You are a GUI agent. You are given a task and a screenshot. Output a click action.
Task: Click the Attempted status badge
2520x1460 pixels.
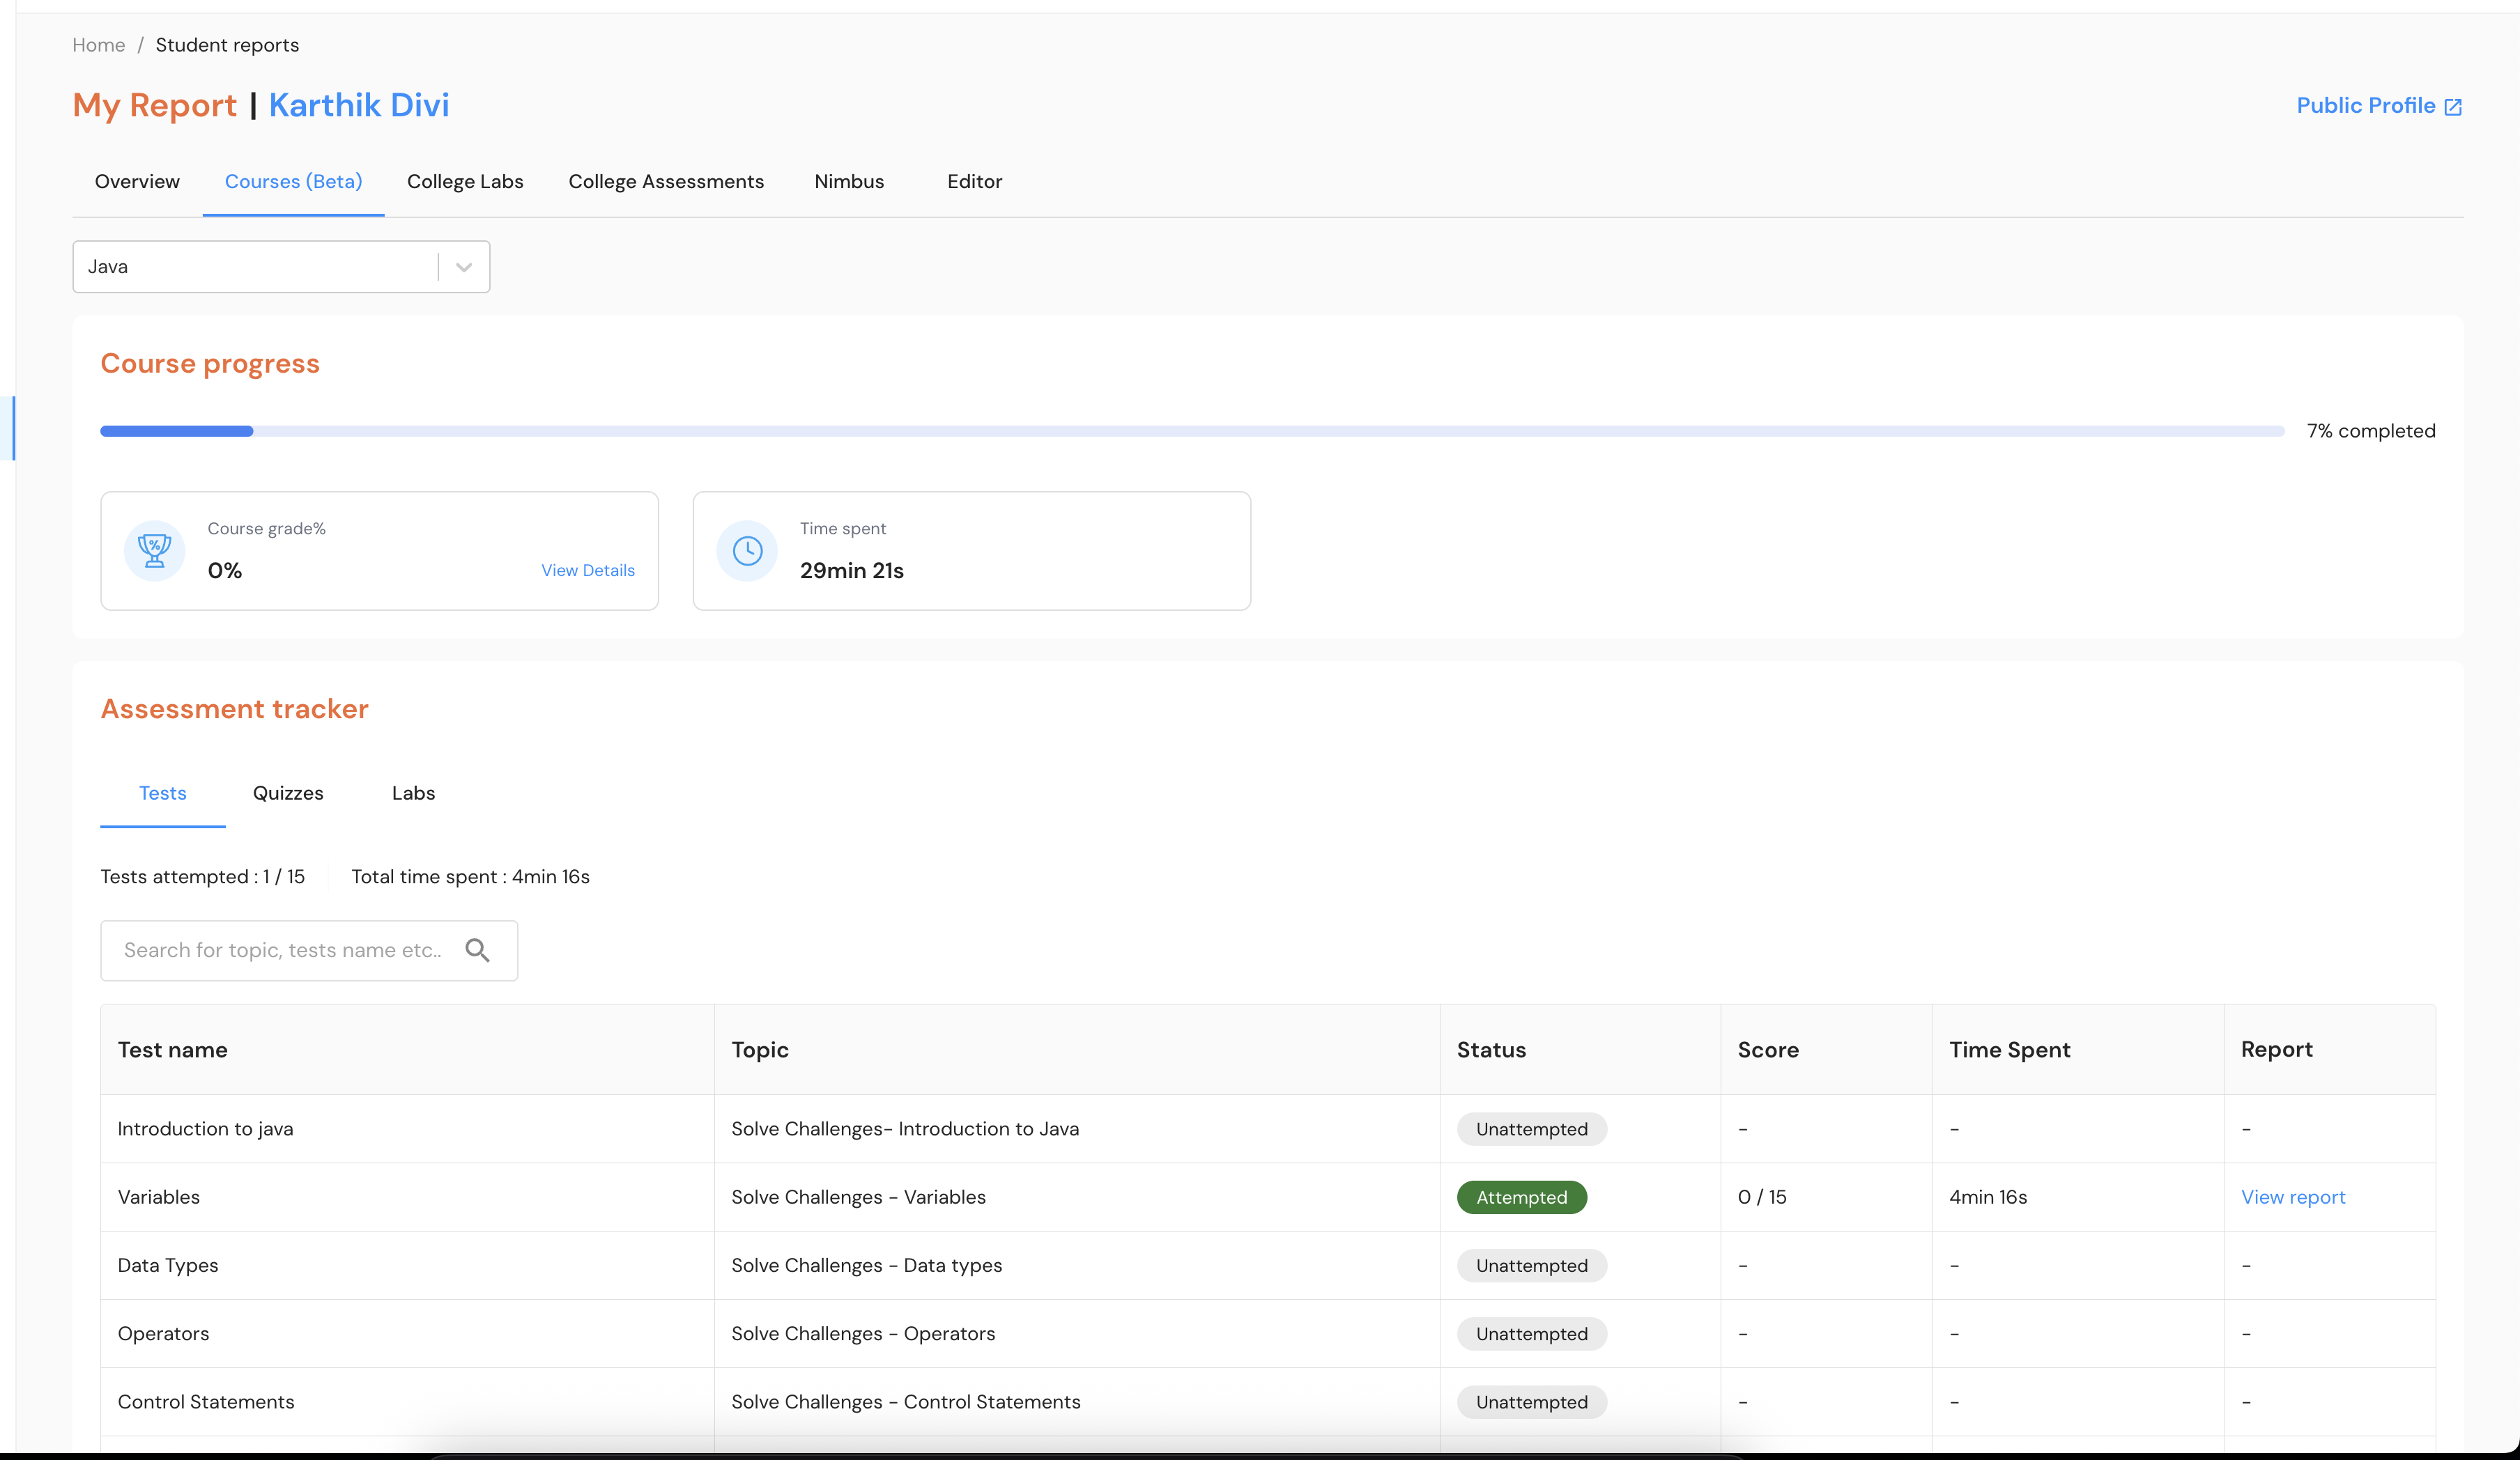tap(1521, 1197)
